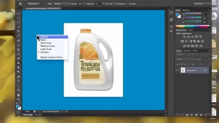Select the Dodge tool
Viewport: 219px width, 123px height.
(x=18, y=72)
